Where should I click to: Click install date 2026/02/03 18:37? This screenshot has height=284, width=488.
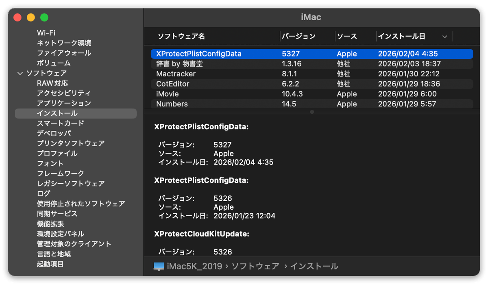pos(410,64)
